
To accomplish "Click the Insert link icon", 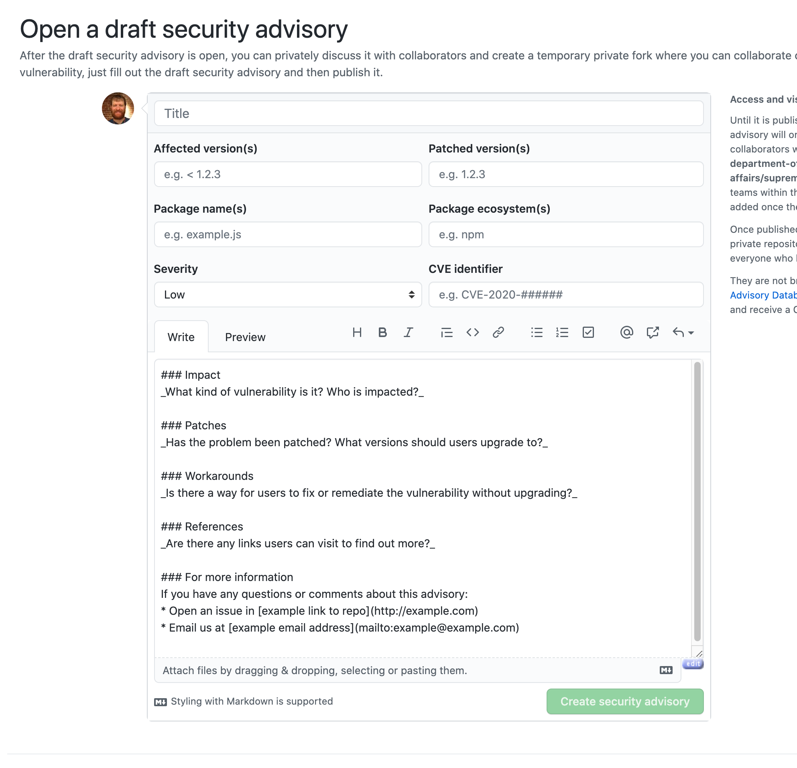I will click(x=498, y=332).
